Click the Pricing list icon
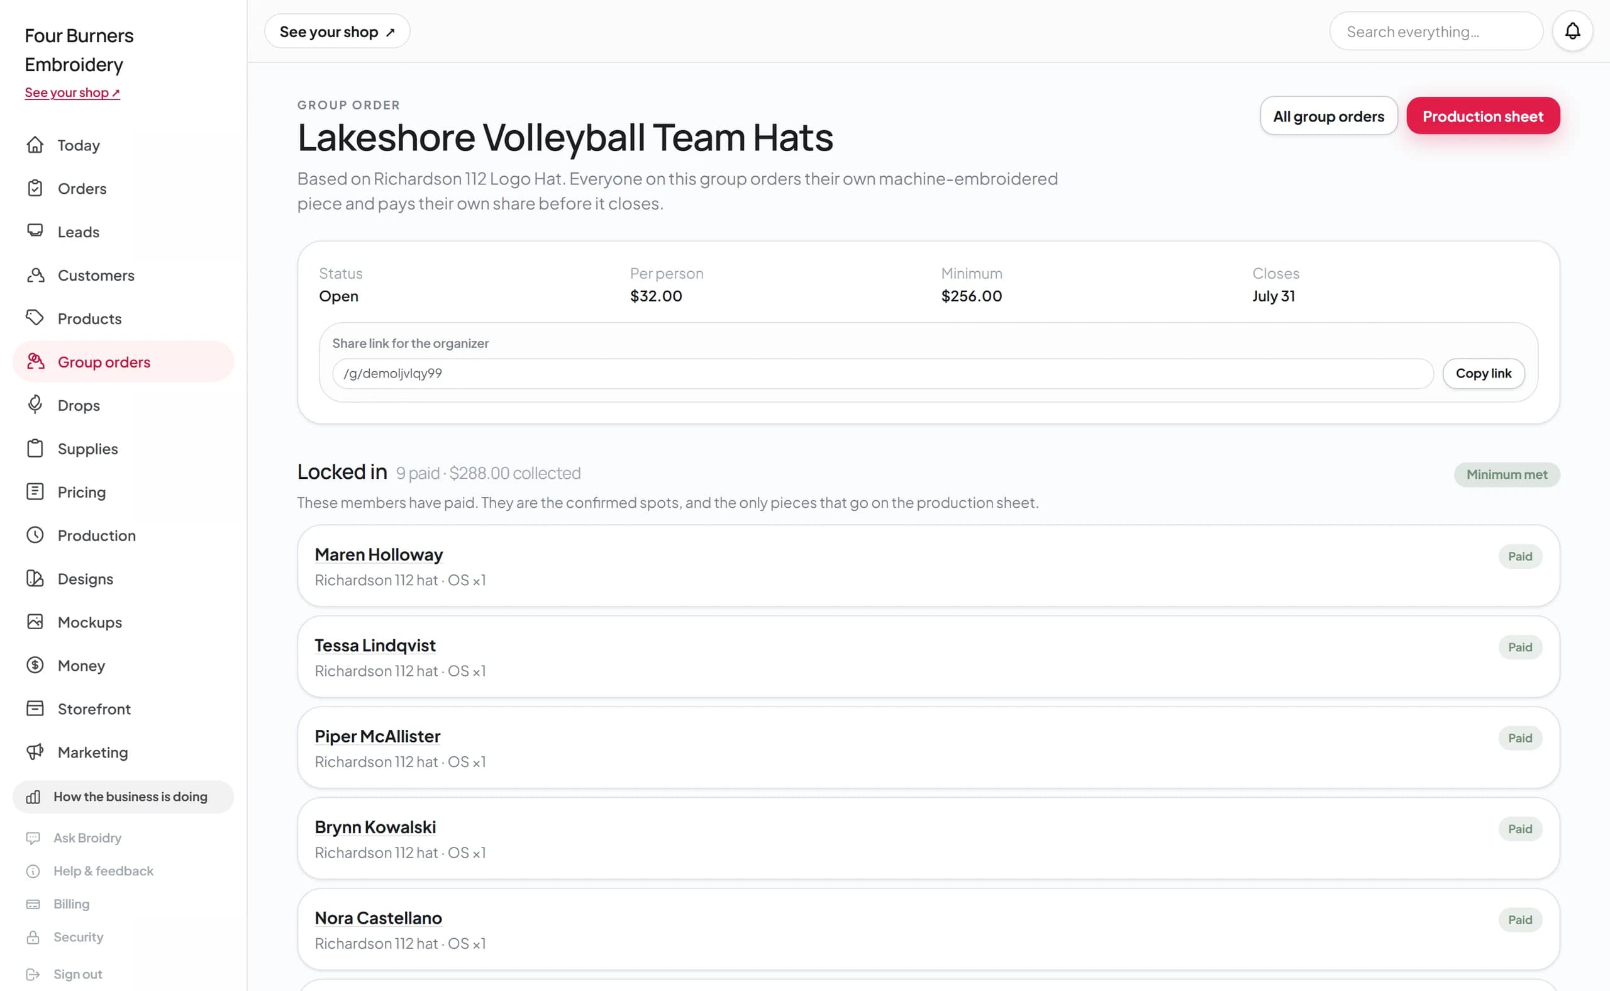This screenshot has height=991, width=1610. 35,491
